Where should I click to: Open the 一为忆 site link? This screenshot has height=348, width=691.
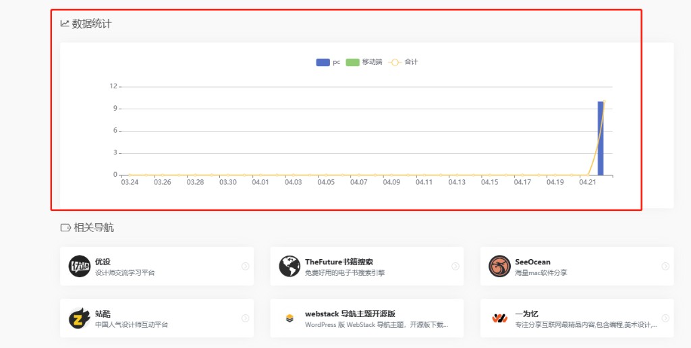(526, 314)
